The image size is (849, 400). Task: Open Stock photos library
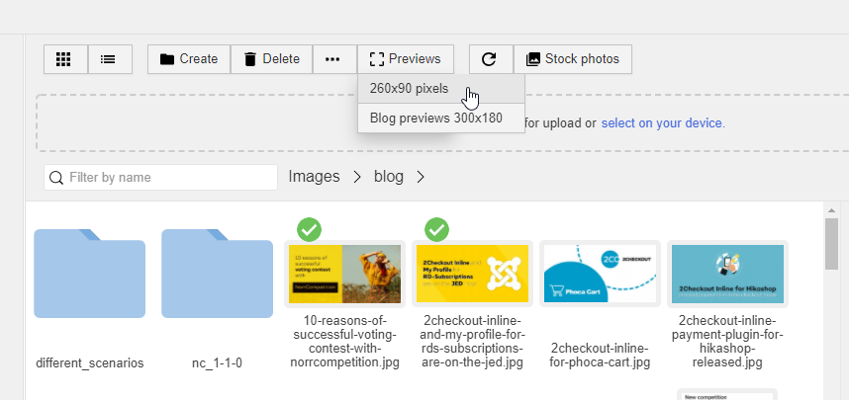pos(572,59)
